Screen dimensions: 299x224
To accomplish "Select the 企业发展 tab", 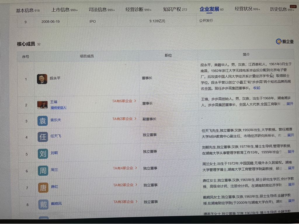I will [x=211, y=9].
